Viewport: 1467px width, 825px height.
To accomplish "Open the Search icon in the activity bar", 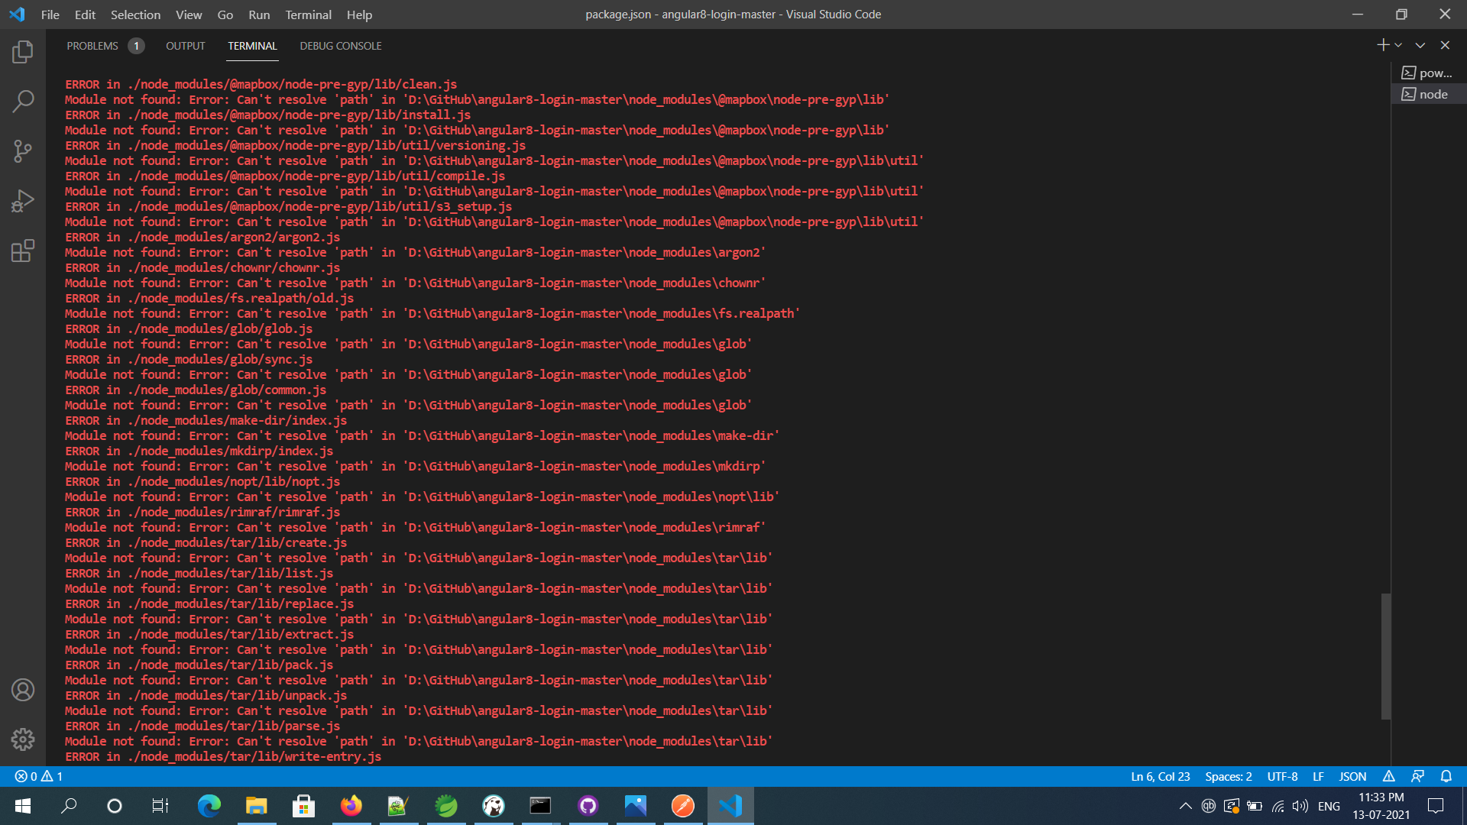I will [23, 101].
